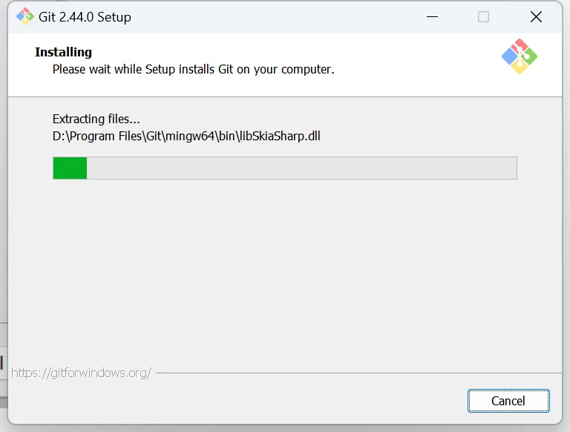Click the Git icon in the title bar
Screen dimensions: 570x432
click(24, 16)
